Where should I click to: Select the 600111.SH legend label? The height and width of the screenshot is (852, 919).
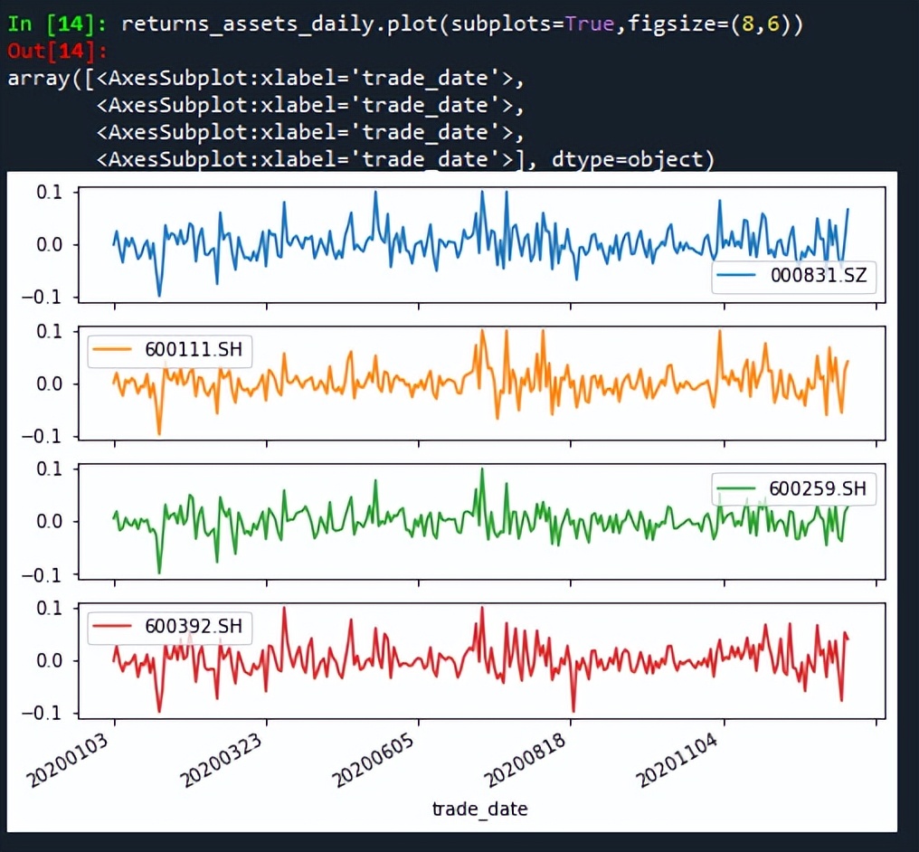pos(193,350)
